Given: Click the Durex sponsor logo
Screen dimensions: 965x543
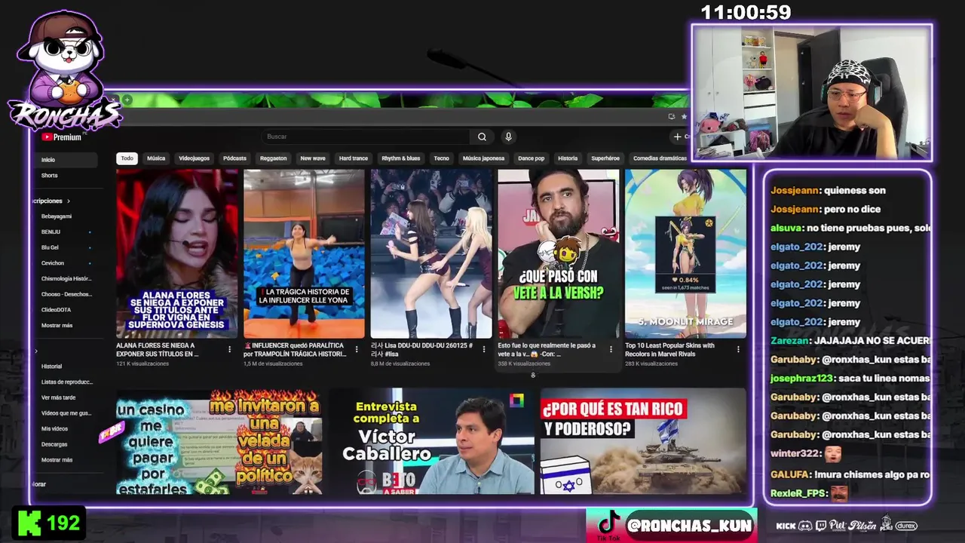Looking at the screenshot, I should [x=906, y=526].
